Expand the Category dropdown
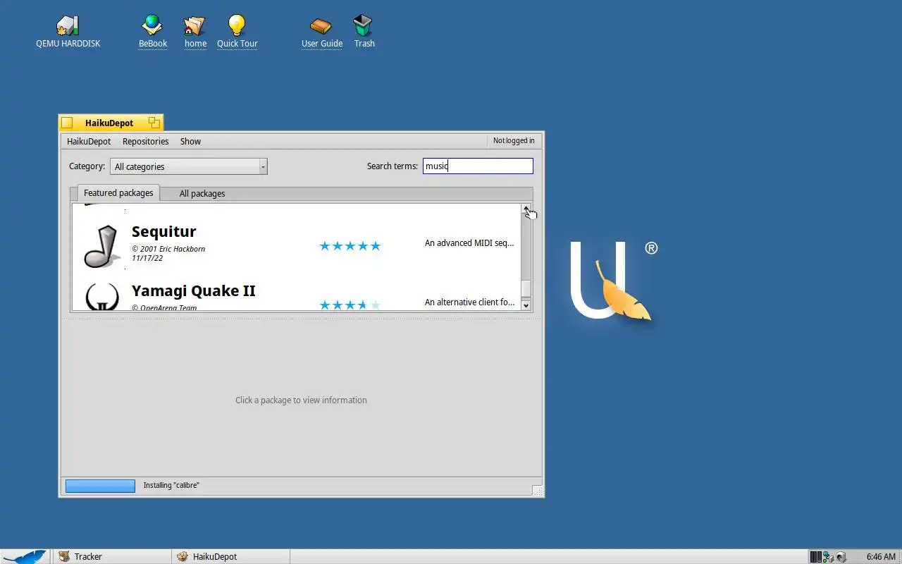 (x=189, y=166)
